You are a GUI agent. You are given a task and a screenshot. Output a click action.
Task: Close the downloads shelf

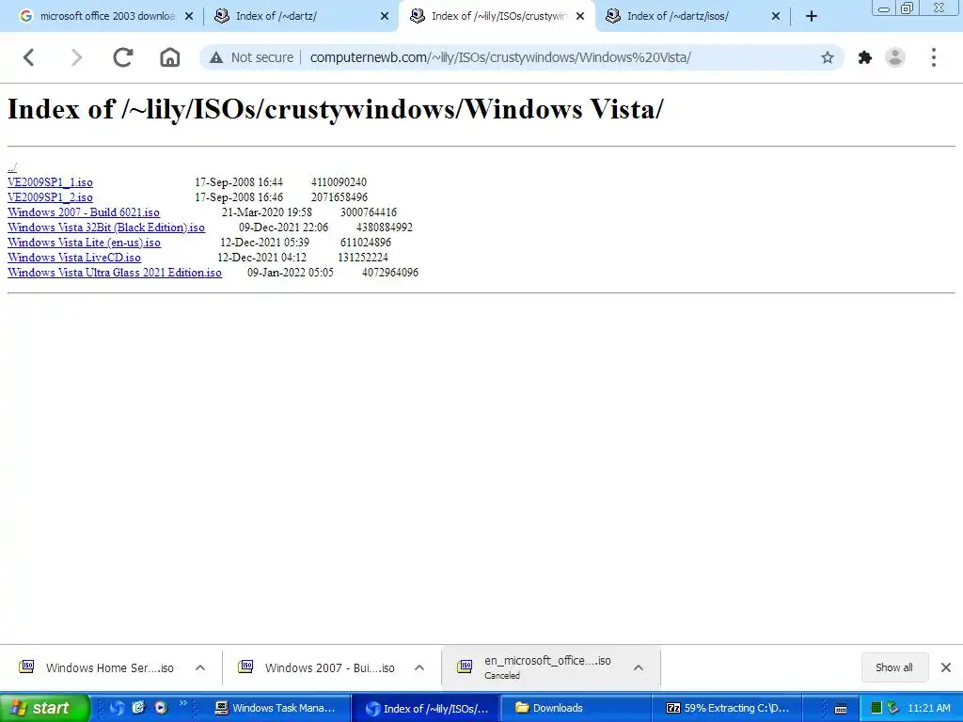[x=946, y=667]
